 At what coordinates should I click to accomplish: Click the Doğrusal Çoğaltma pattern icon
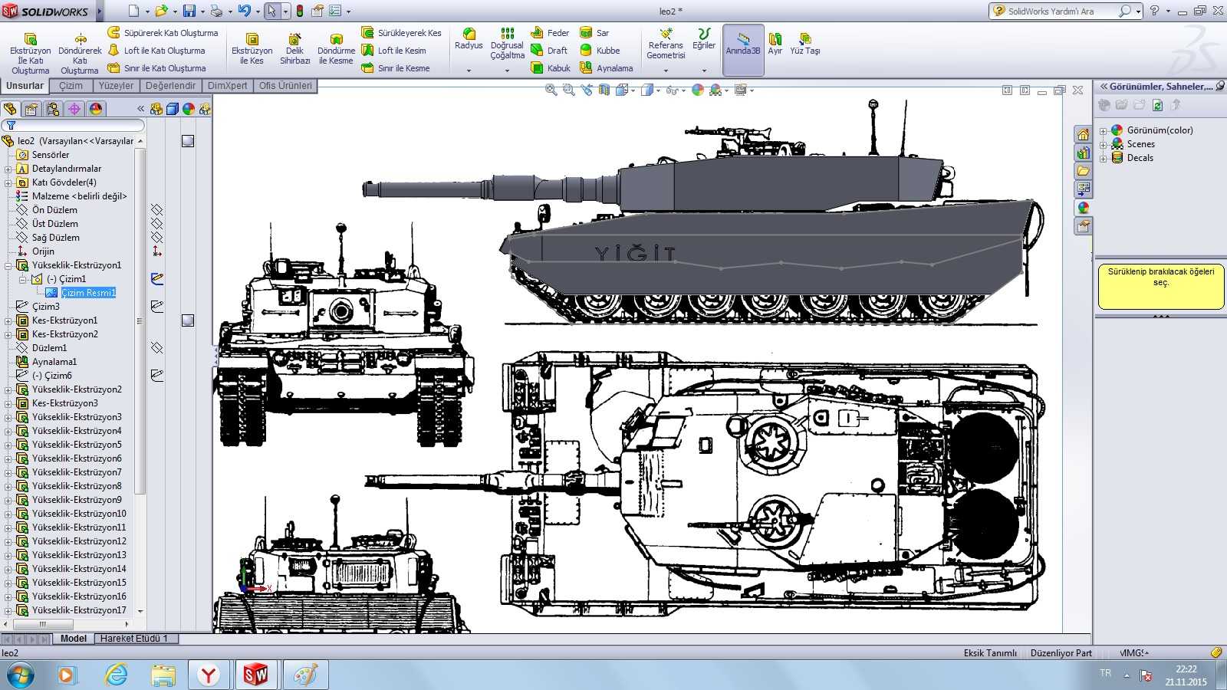click(x=507, y=34)
